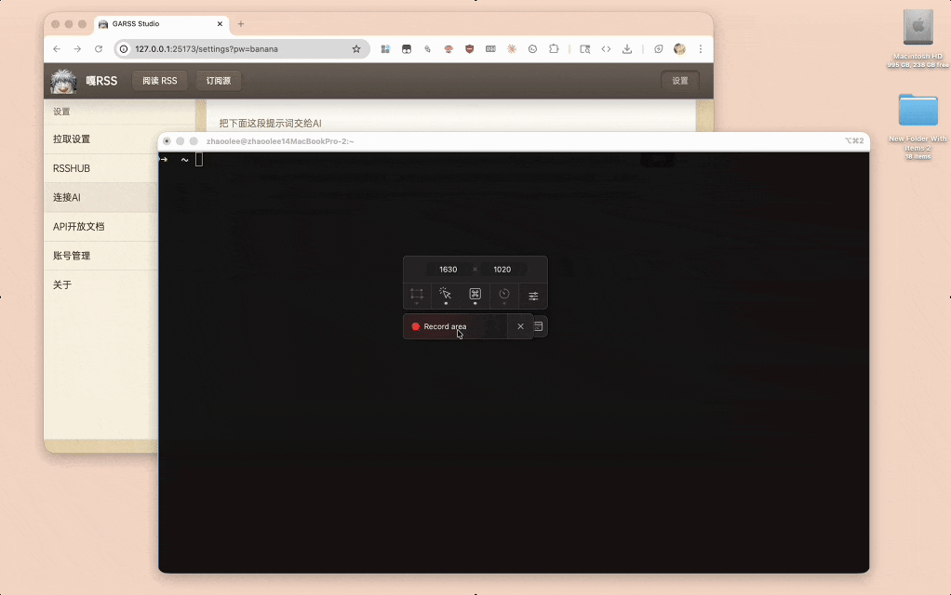Screen dimensions: 951x595
Task: Bookmark this page with the star icon
Action: coord(356,49)
